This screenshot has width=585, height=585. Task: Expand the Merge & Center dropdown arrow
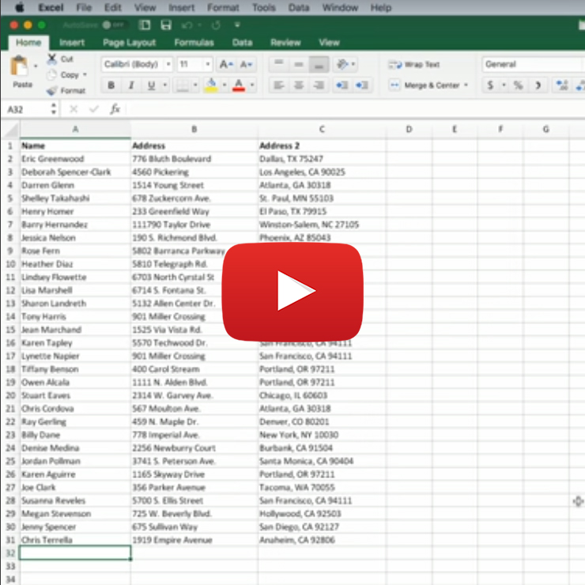tap(466, 85)
